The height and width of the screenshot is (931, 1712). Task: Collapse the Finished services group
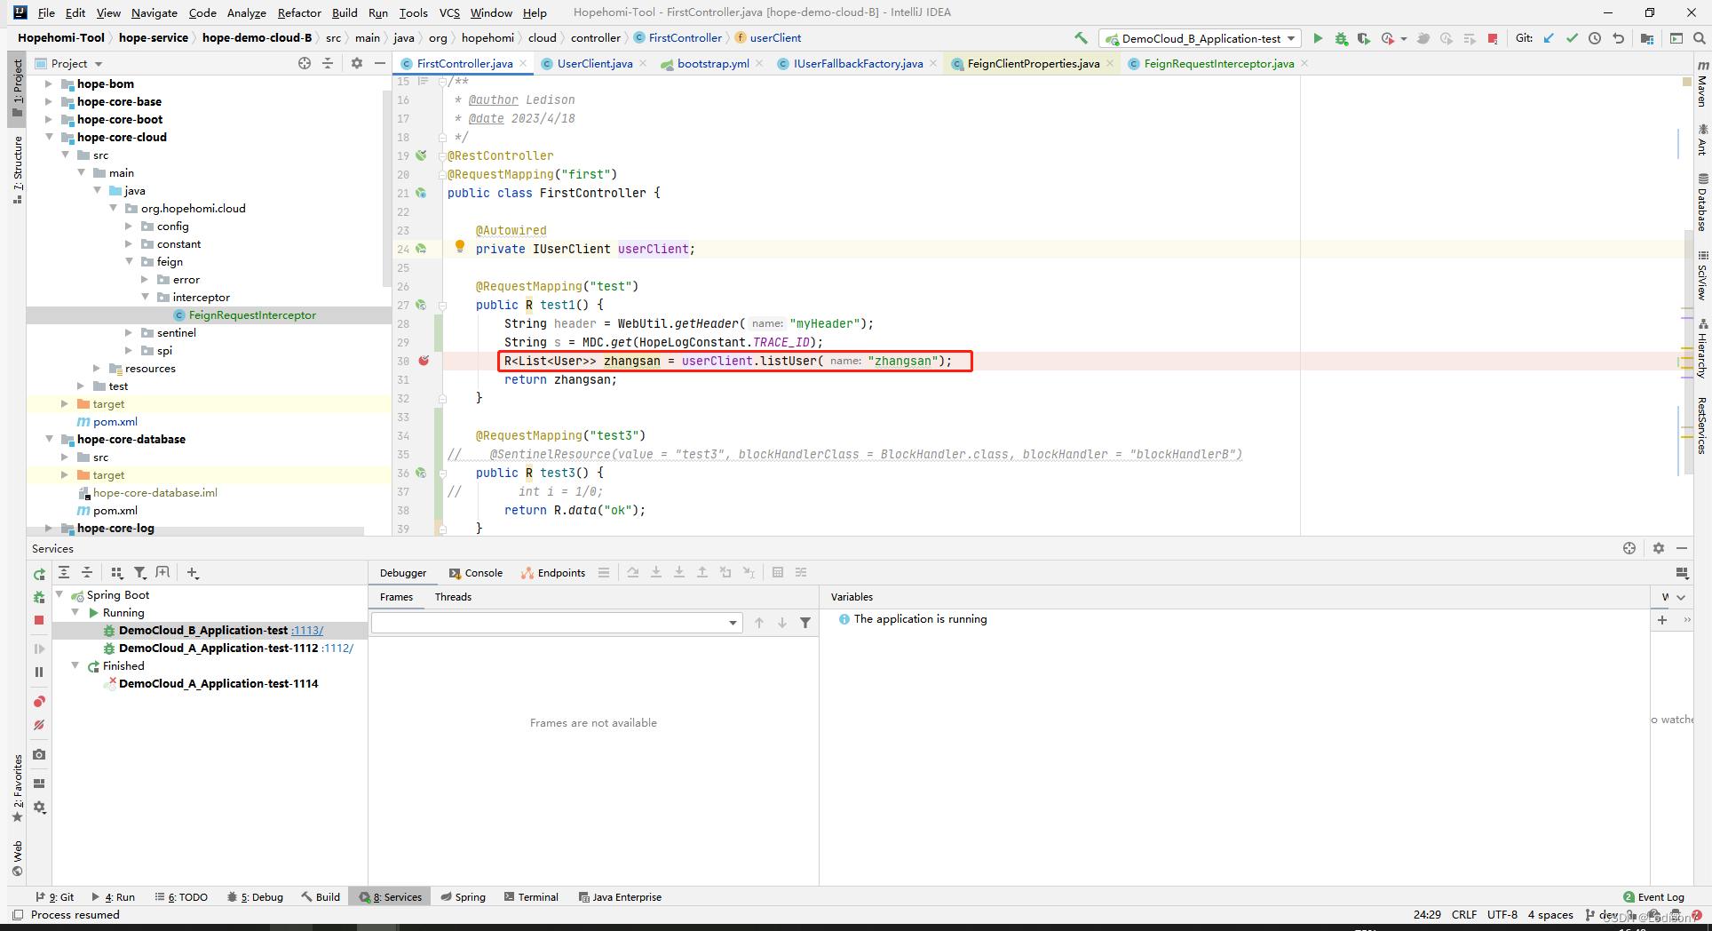[x=75, y=665]
